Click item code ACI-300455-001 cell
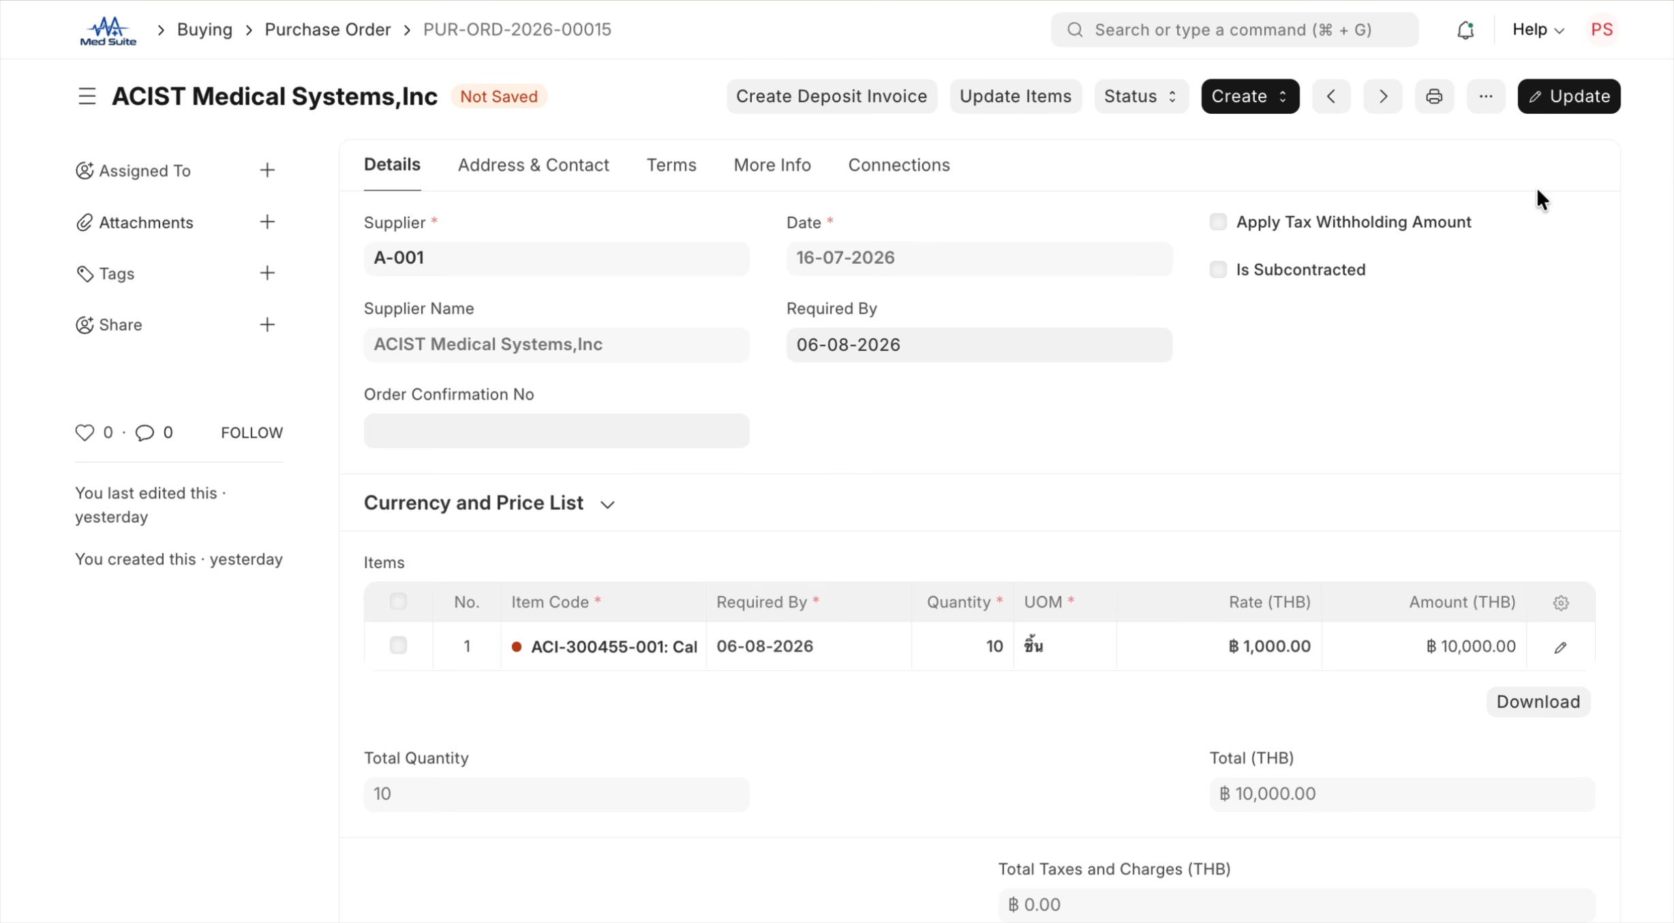Viewport: 1674px width, 923px height. point(604,646)
